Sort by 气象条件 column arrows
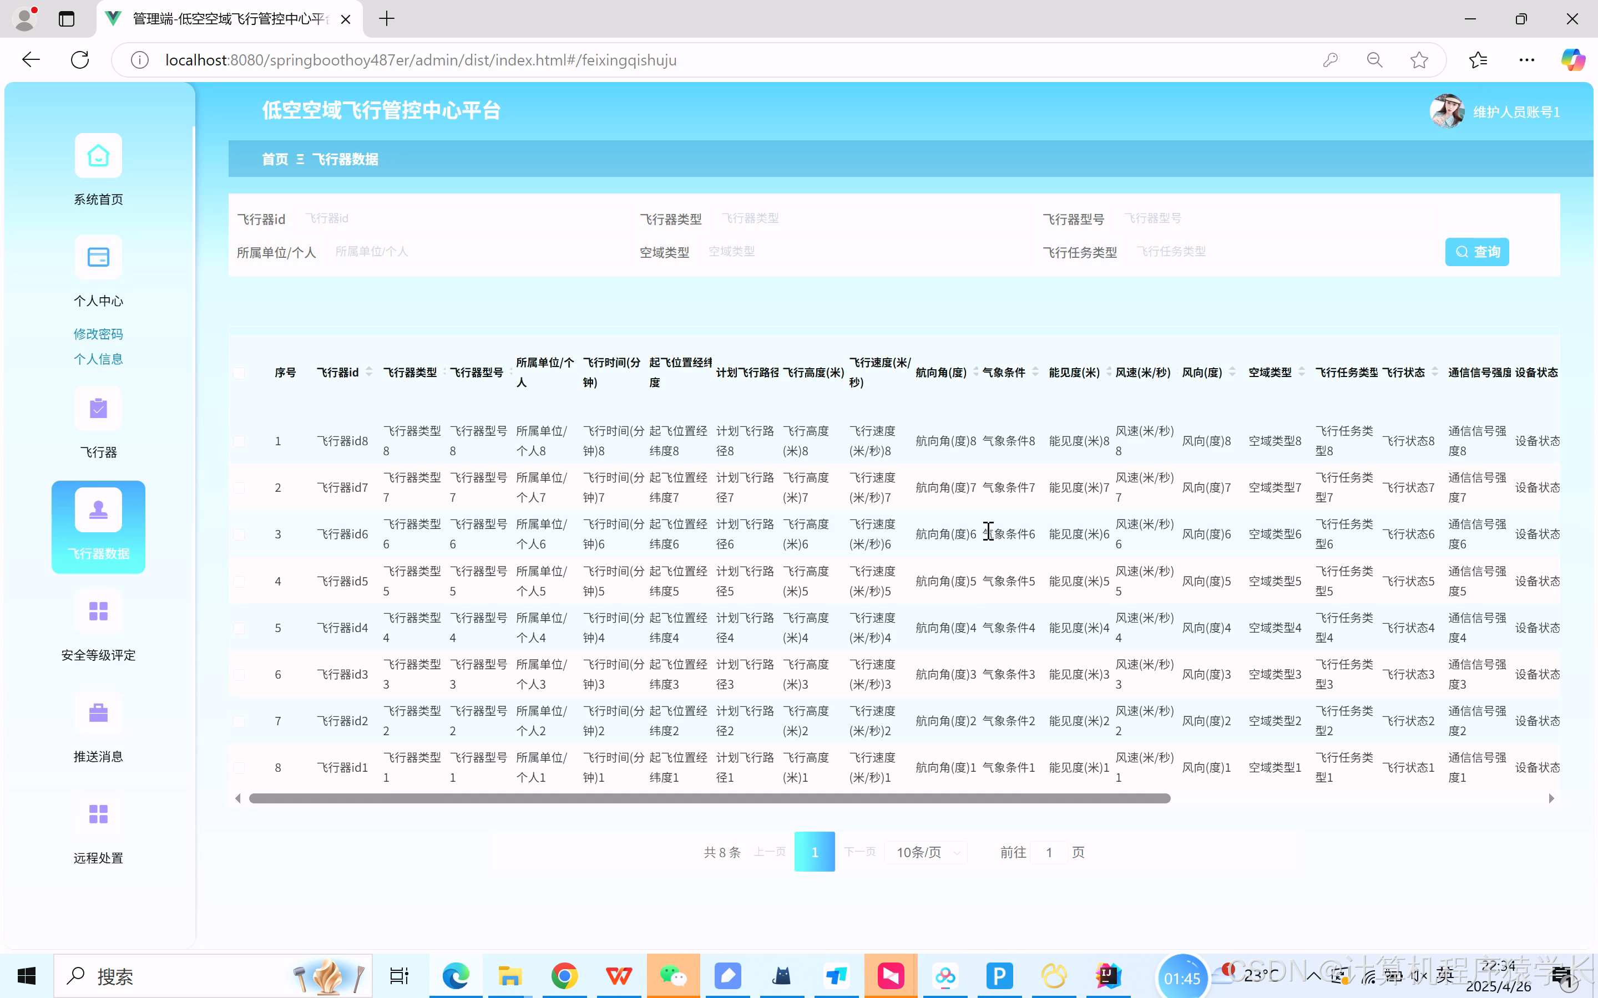 1035,372
